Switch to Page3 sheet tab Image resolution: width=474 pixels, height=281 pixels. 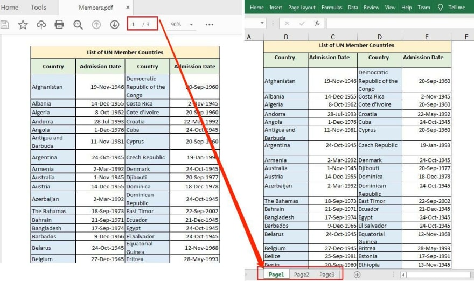pos(327,275)
